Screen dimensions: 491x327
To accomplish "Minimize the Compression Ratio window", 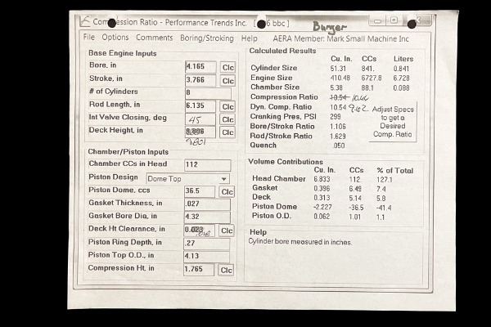I will click(x=377, y=21).
